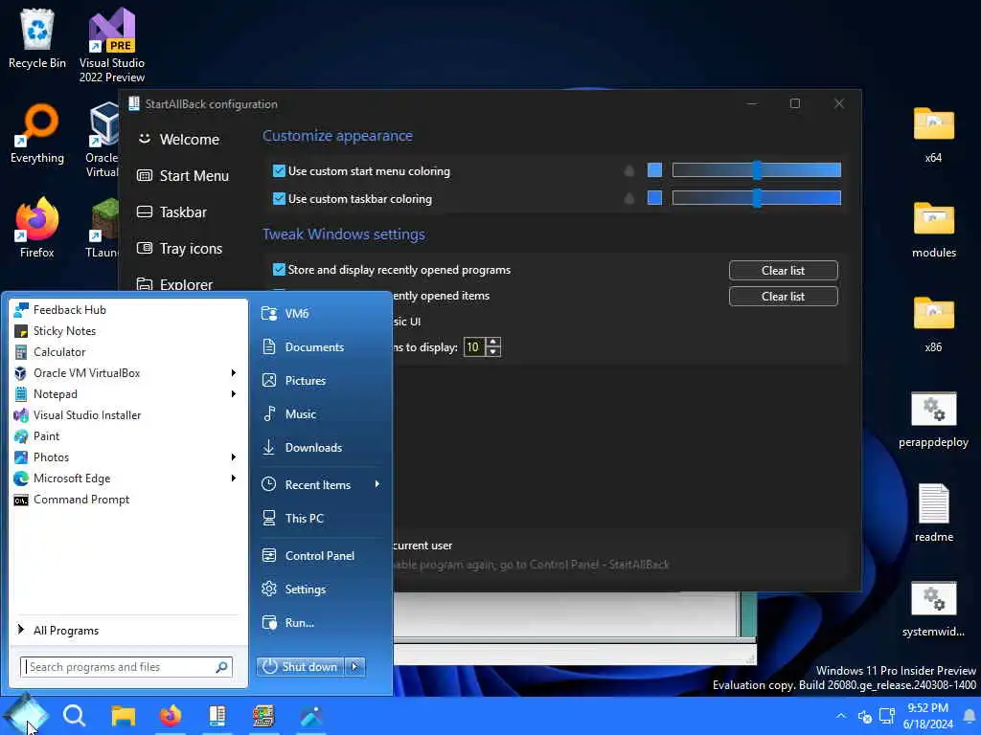Select Visual Studio 2022 Preview shortcut
981x735 pixels.
coord(111,44)
